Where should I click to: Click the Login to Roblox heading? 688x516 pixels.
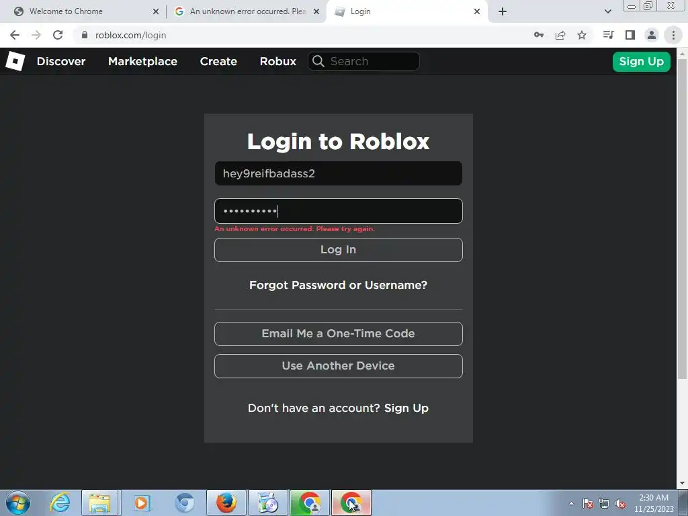339,141
